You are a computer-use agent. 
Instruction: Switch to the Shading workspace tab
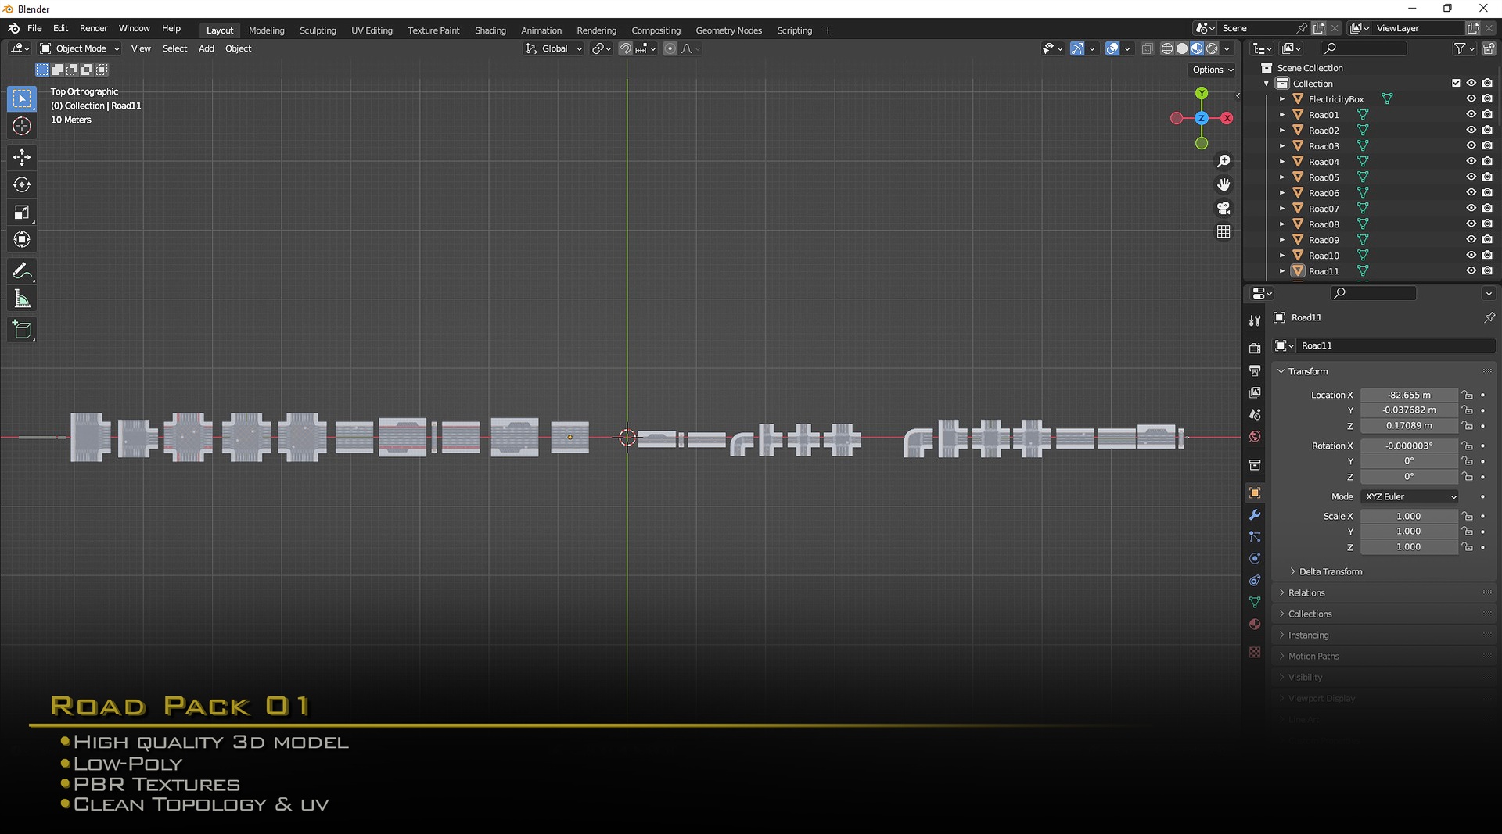coord(490,30)
